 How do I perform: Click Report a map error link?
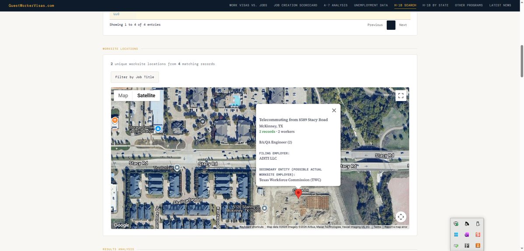click(396, 227)
